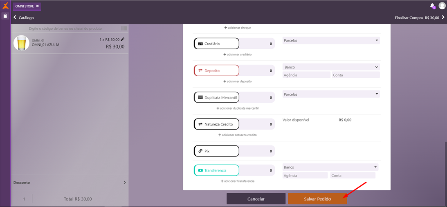This screenshot has height=207, width=447.
Task: Click Deposito Conta field
Action: coord(356,75)
